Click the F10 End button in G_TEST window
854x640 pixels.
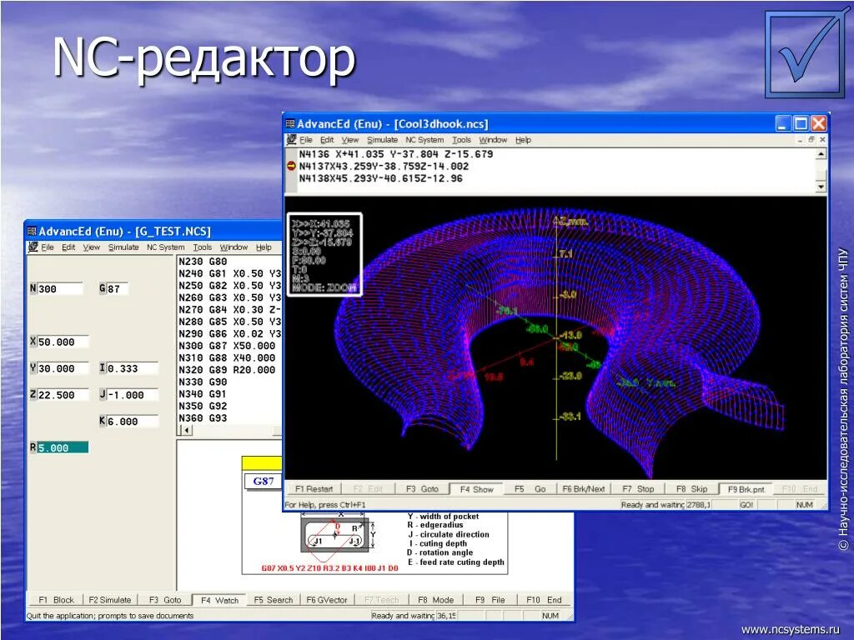[544, 600]
